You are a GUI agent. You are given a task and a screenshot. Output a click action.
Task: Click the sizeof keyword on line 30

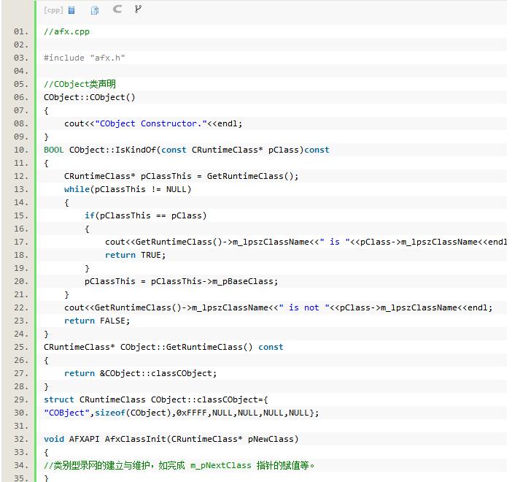pyautogui.click(x=110, y=413)
